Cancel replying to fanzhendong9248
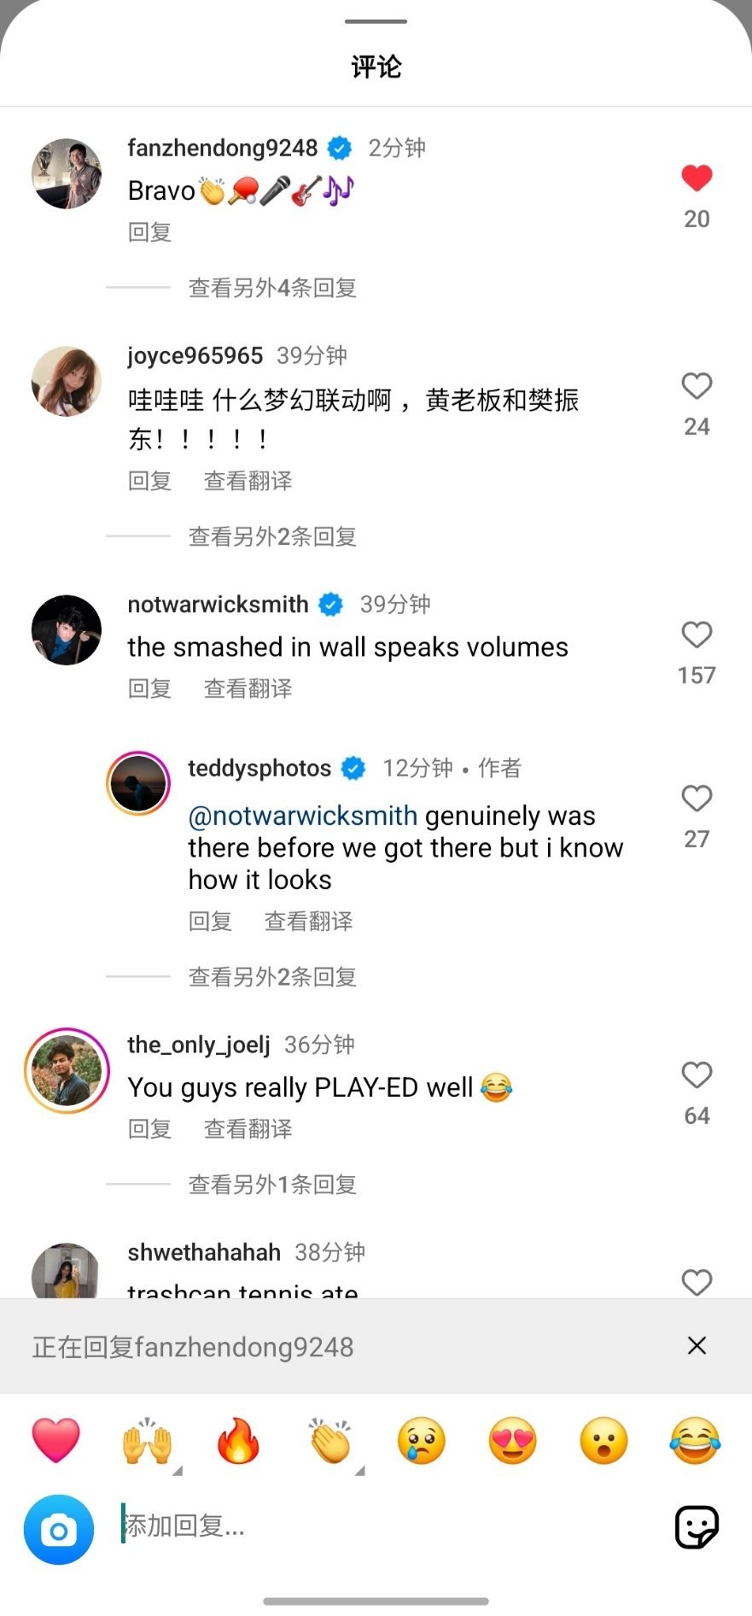 (697, 1346)
